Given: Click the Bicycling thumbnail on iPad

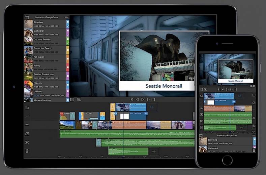Looking at the screenshot, I should pyautogui.click(x=29, y=24).
